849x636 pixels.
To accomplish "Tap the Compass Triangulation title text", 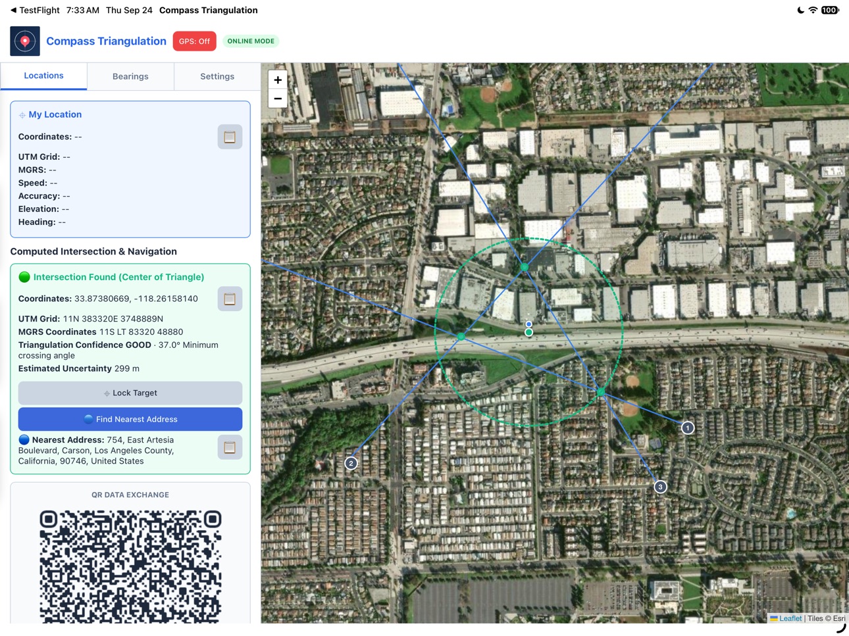I will point(106,41).
